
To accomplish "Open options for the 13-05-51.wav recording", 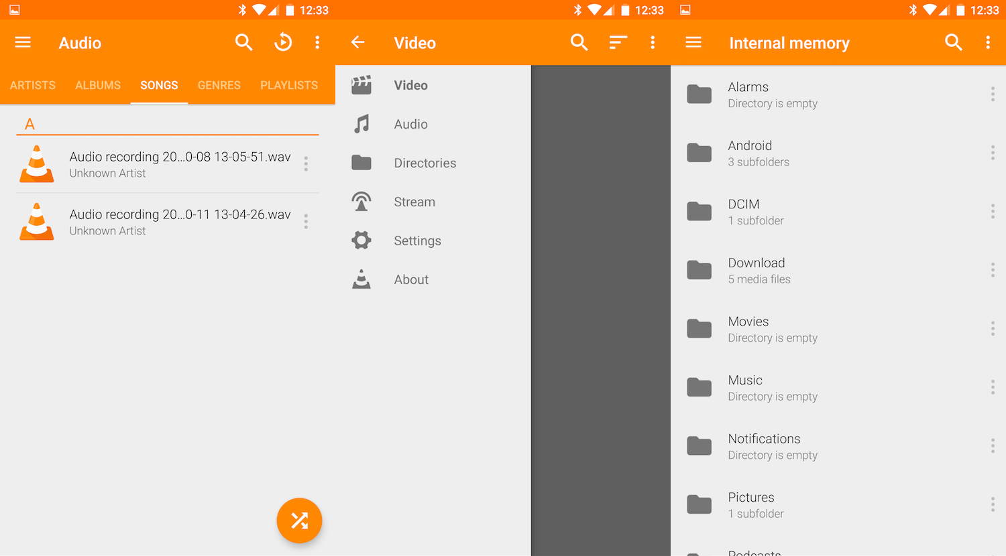I will (306, 164).
